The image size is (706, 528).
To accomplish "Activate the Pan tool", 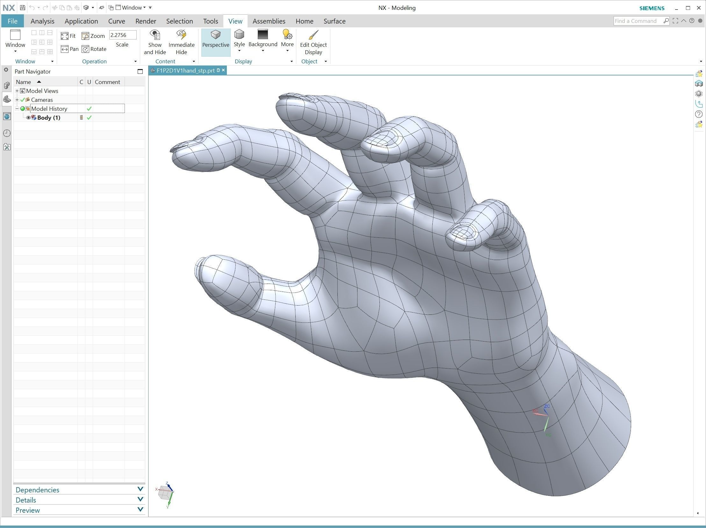I will (x=64, y=49).
